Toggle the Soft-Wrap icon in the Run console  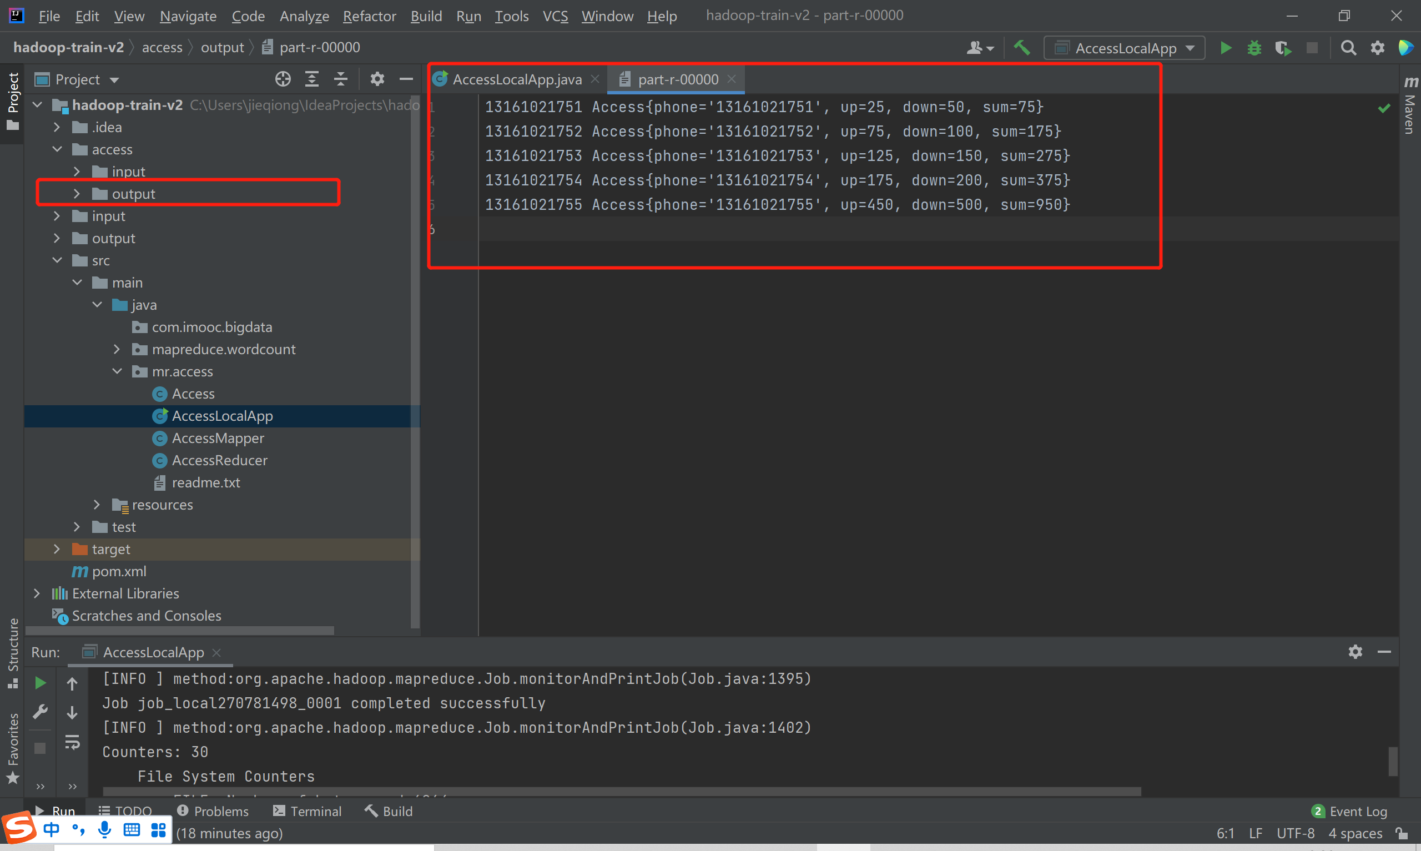tap(72, 742)
